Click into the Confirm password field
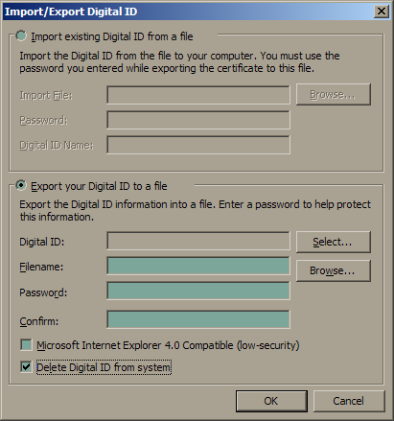Viewport: 394px width, 421px height. tap(198, 319)
